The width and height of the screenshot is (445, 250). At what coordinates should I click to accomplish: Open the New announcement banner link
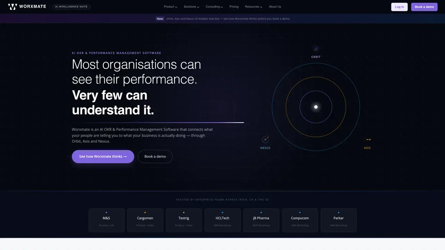pos(222,19)
